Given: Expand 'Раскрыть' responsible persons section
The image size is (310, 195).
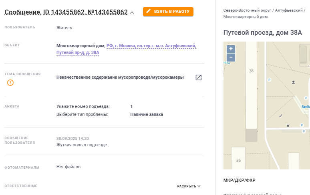Looking at the screenshot, I should click(189, 186).
